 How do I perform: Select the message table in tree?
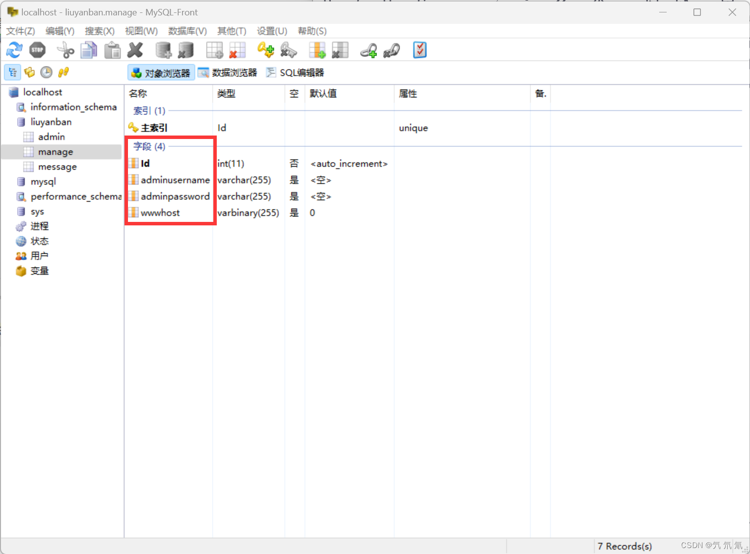[x=58, y=167]
